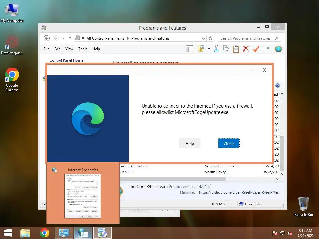Click the email card icon in toolbar
Viewport: 319px width, 239px height.
(x=266, y=49)
